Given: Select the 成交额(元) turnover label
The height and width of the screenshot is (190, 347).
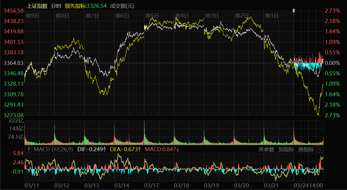Looking at the screenshot, I should [122, 6].
